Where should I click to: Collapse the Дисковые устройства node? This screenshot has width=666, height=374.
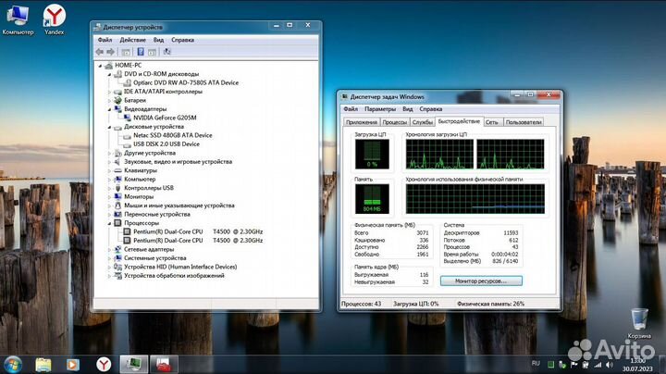pyautogui.click(x=109, y=127)
